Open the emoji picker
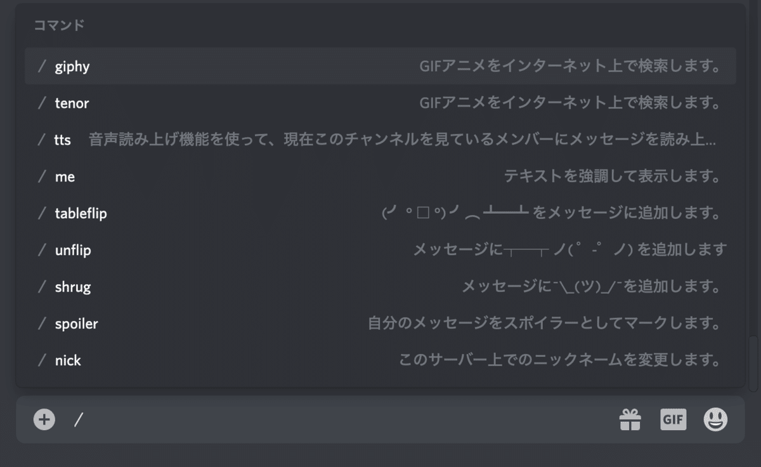 (x=715, y=419)
